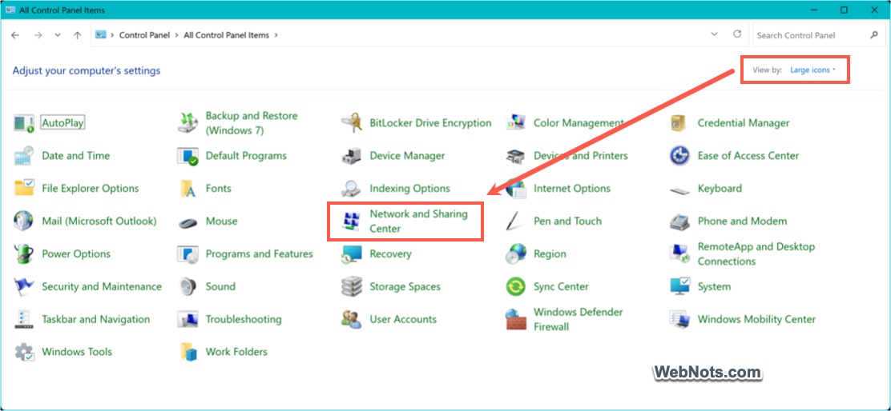
Task: Open the Devices and Printers icon
Action: [515, 156]
